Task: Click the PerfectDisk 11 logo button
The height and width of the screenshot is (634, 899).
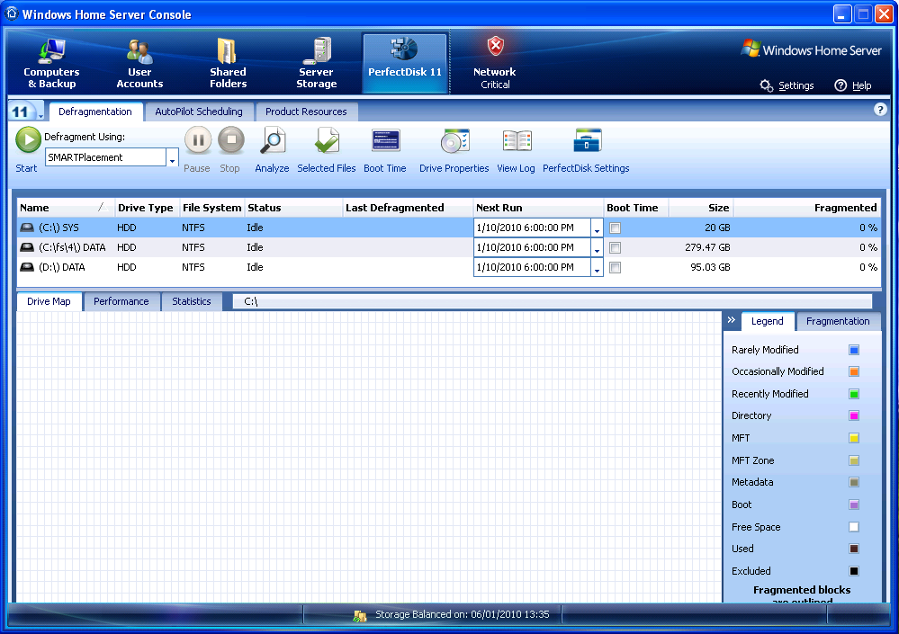Action: click(x=26, y=112)
